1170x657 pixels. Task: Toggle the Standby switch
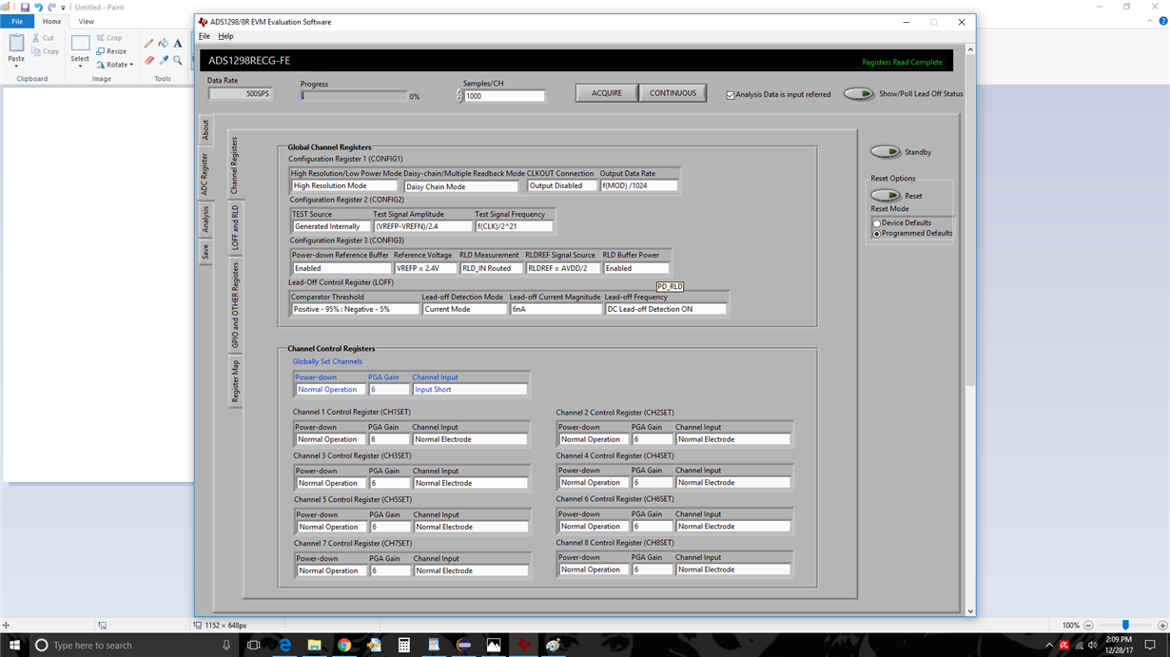(886, 152)
